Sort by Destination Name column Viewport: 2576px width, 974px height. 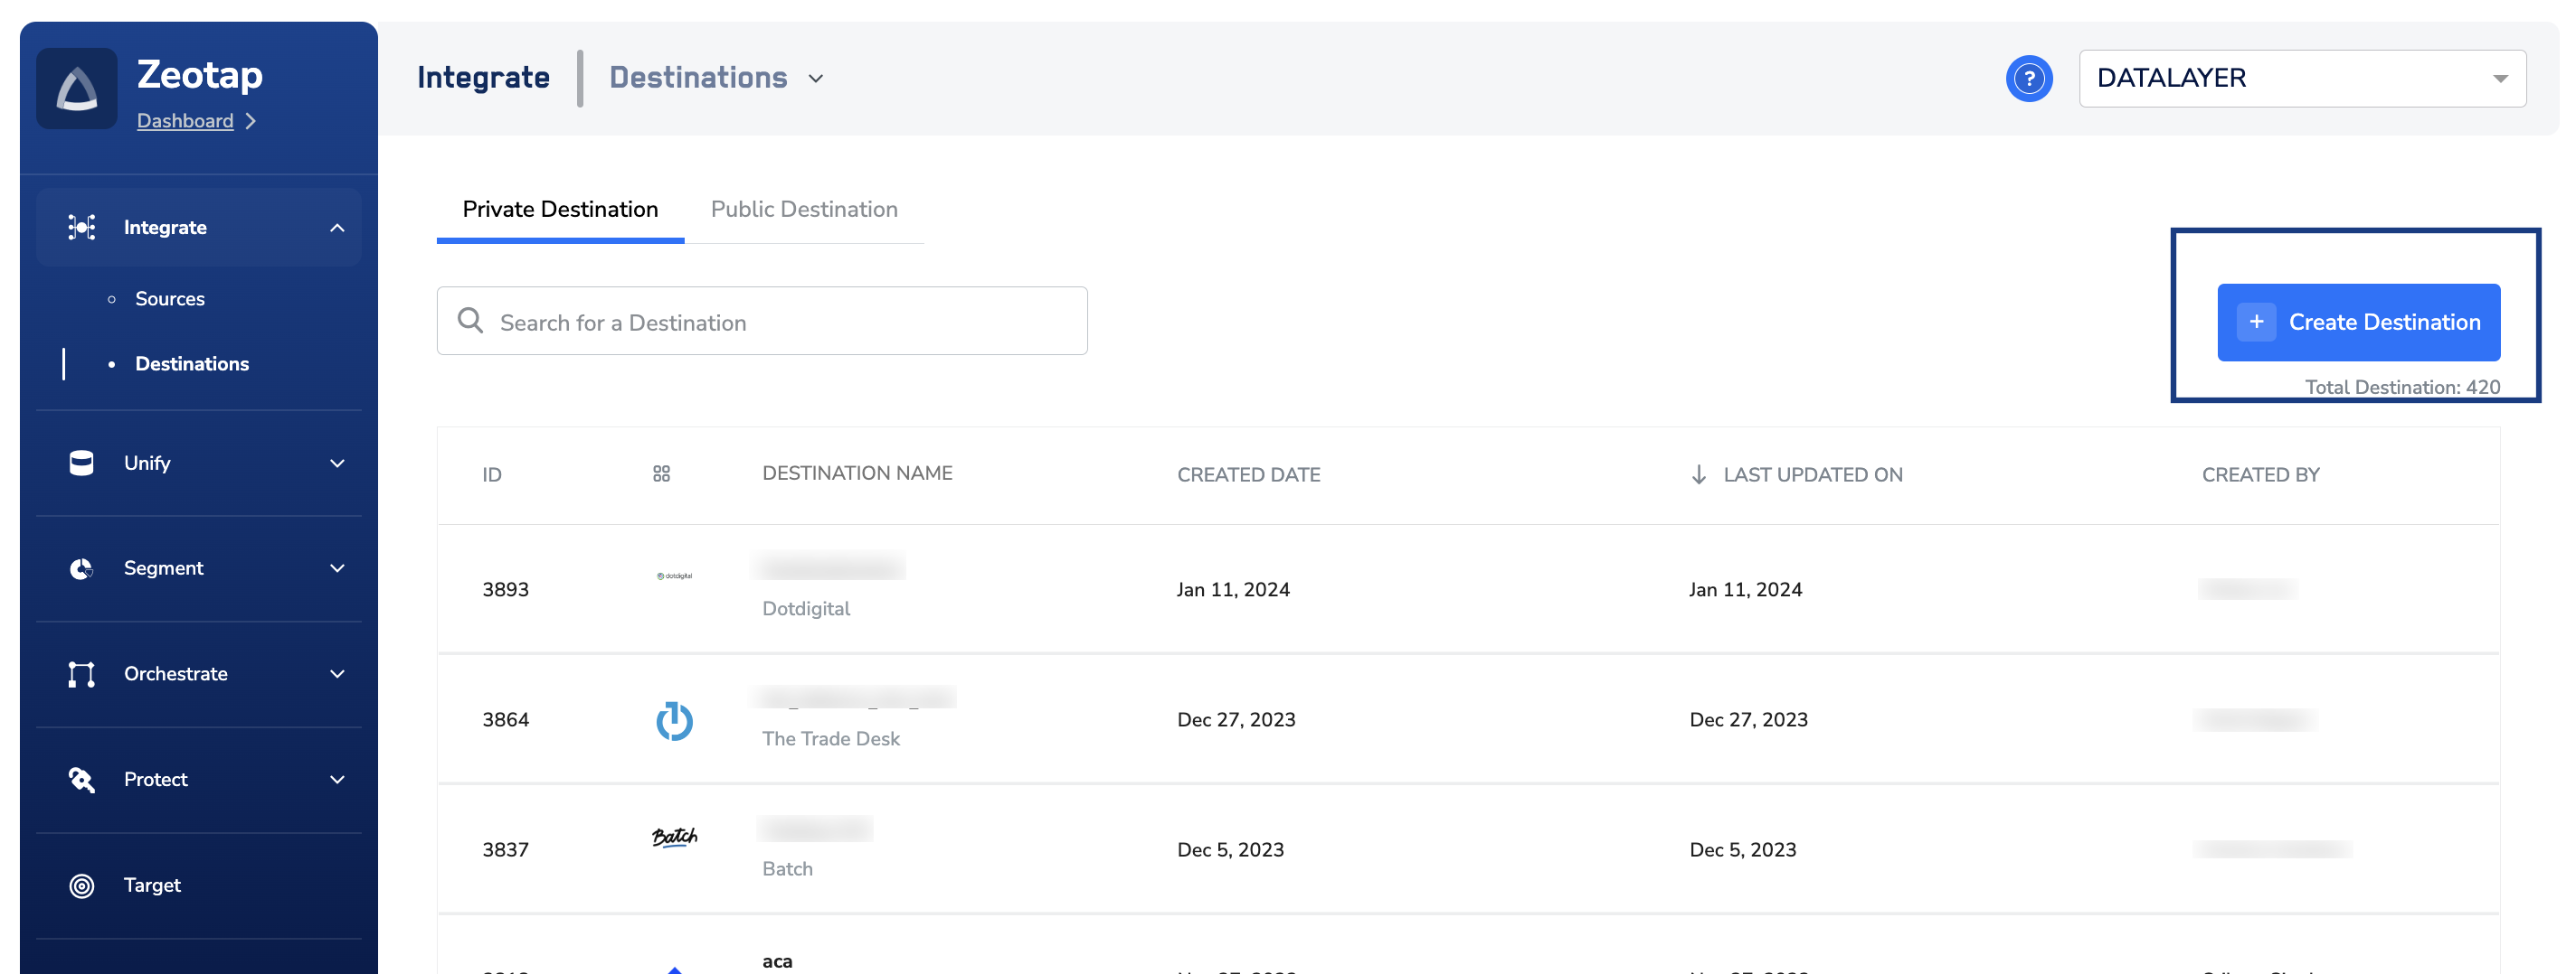[857, 473]
